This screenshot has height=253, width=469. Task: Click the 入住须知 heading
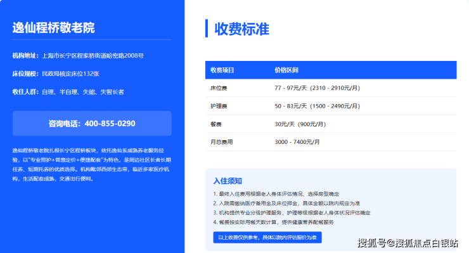(x=228, y=181)
